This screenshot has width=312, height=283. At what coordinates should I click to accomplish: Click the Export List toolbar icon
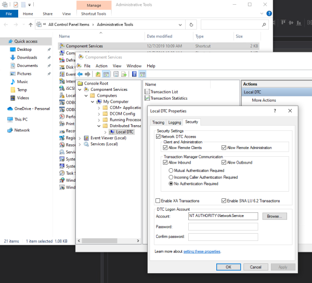[124, 74]
